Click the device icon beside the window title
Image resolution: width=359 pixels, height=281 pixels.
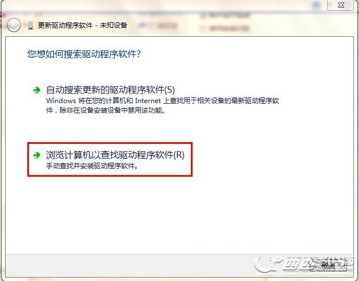pos(31,25)
